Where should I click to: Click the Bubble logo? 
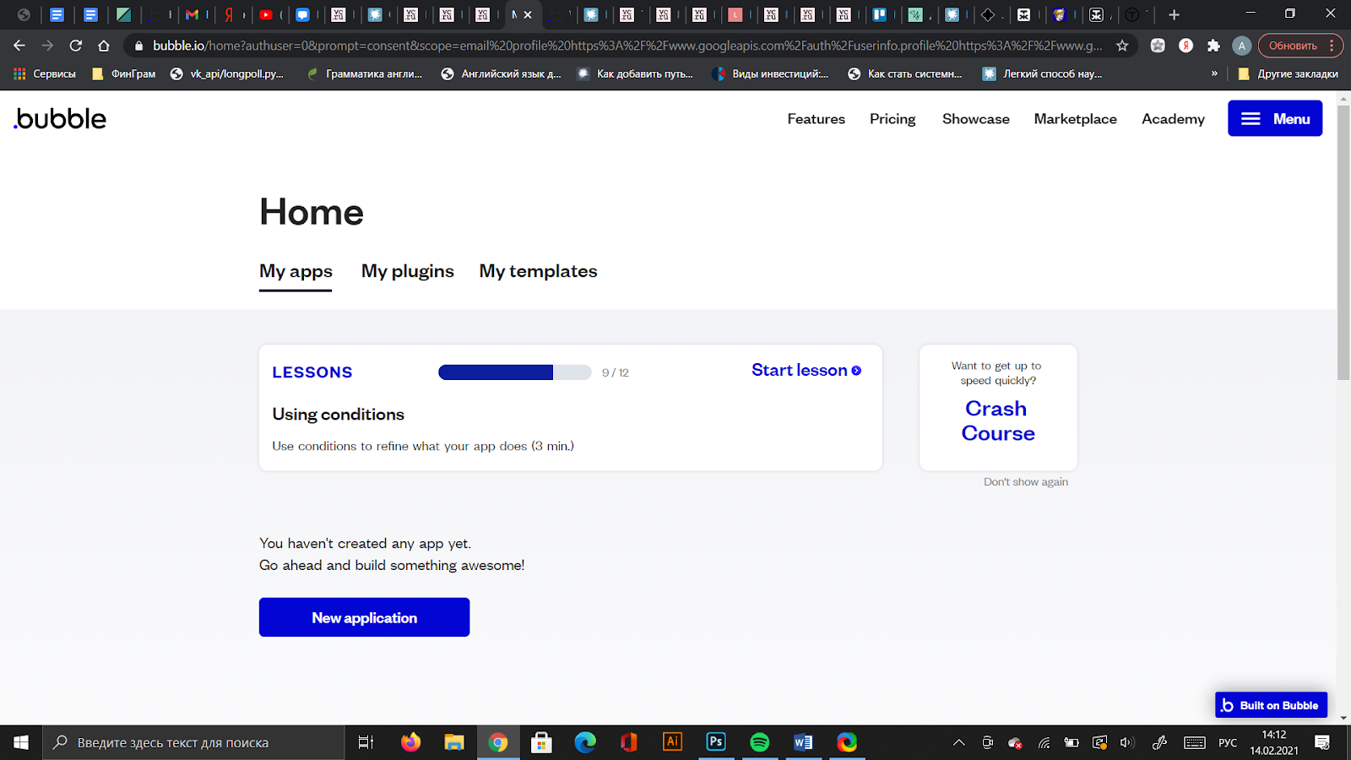click(60, 119)
